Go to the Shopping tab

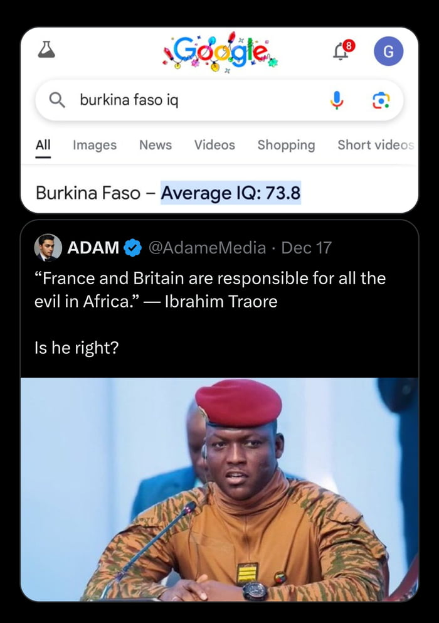(286, 145)
